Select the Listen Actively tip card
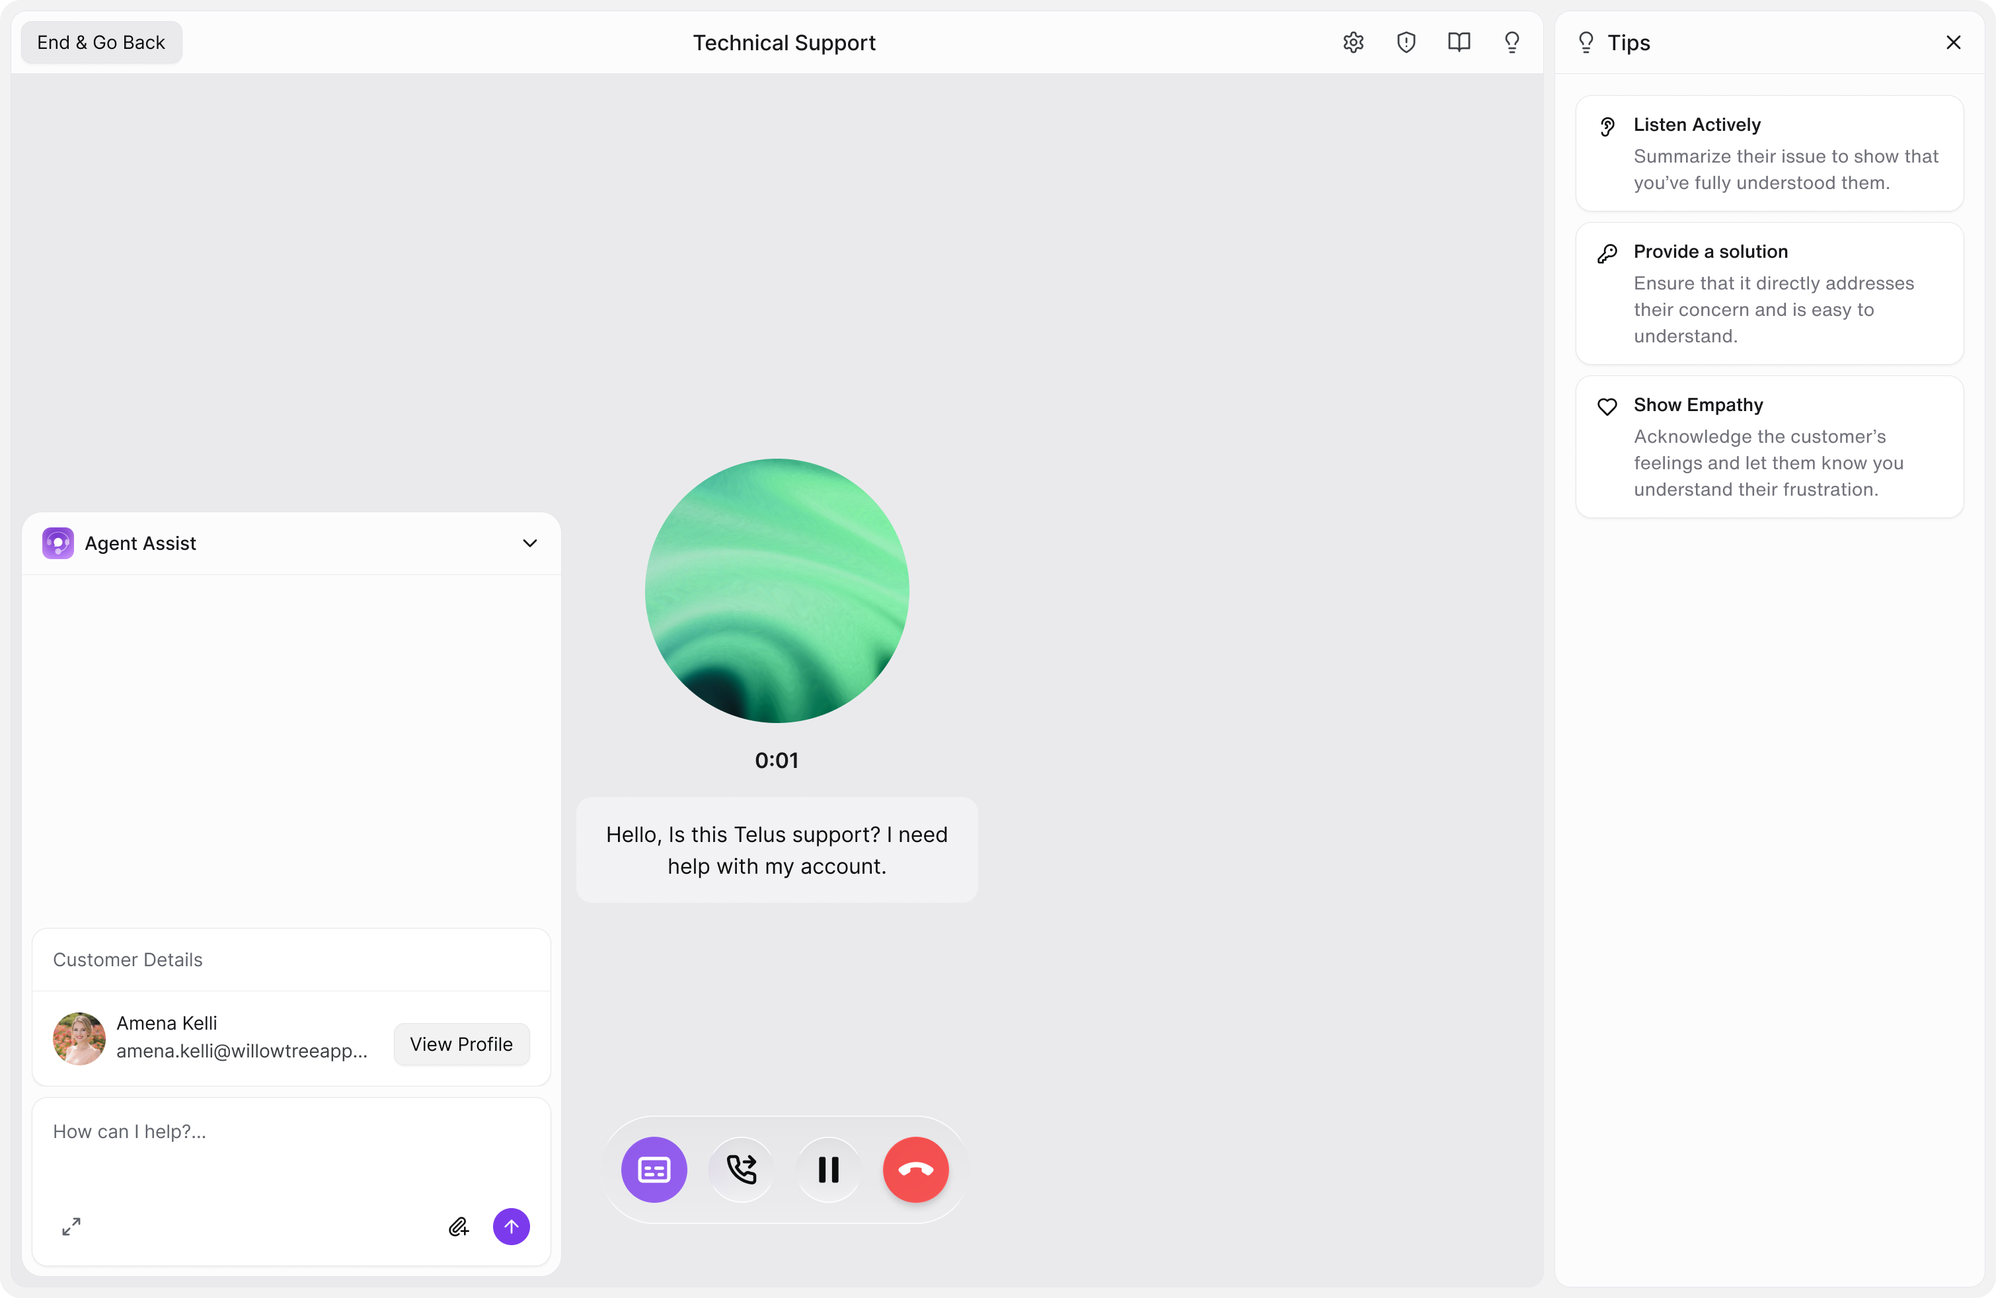 1769,153
